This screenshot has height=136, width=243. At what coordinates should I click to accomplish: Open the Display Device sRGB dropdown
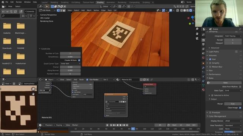pos(233,121)
